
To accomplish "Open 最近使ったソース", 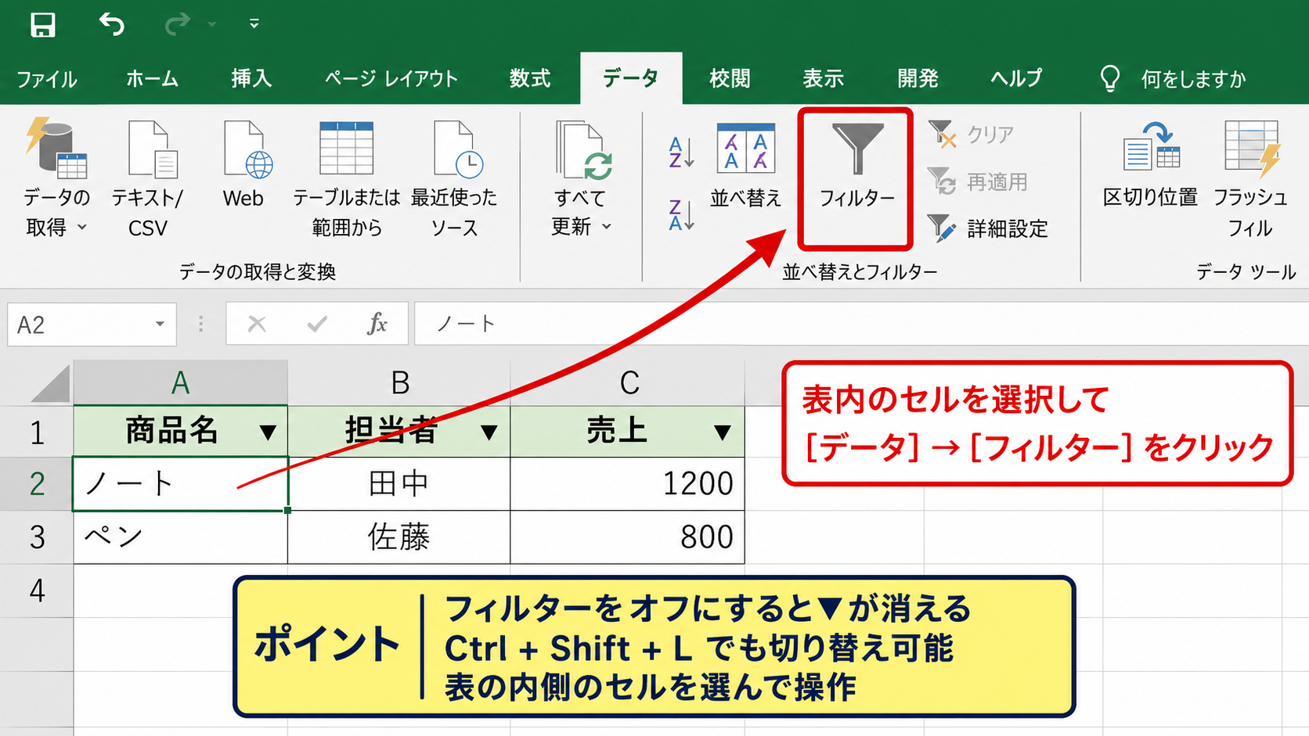I will pyautogui.click(x=454, y=178).
